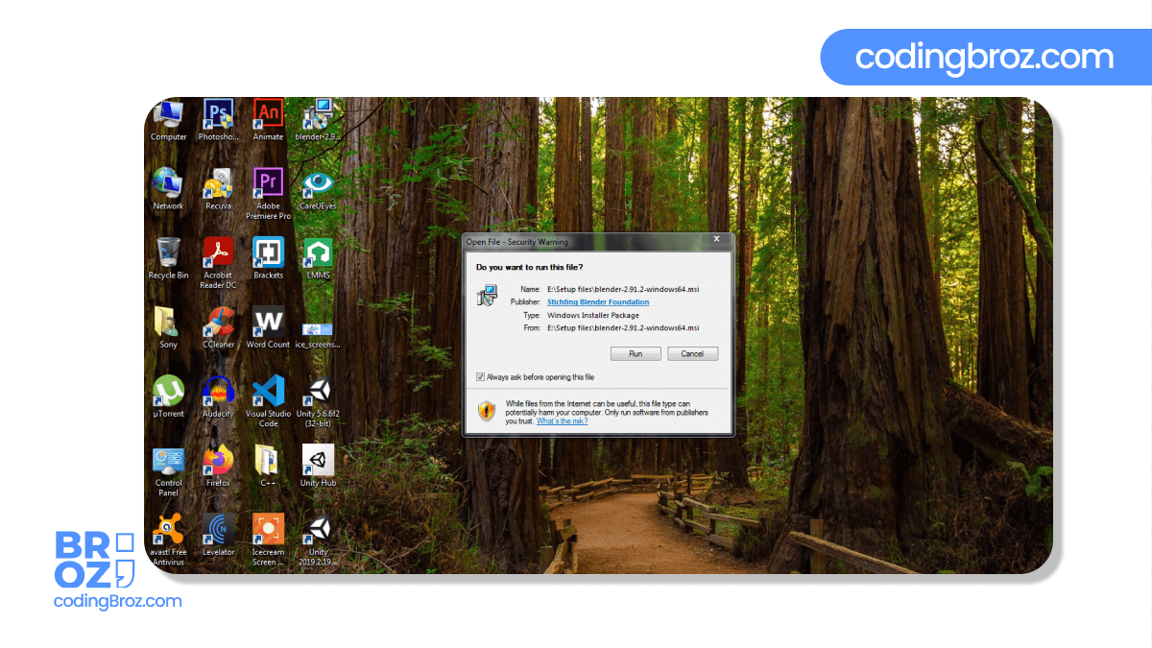Open the Stichting Blender Foundation publisher link

pos(597,301)
